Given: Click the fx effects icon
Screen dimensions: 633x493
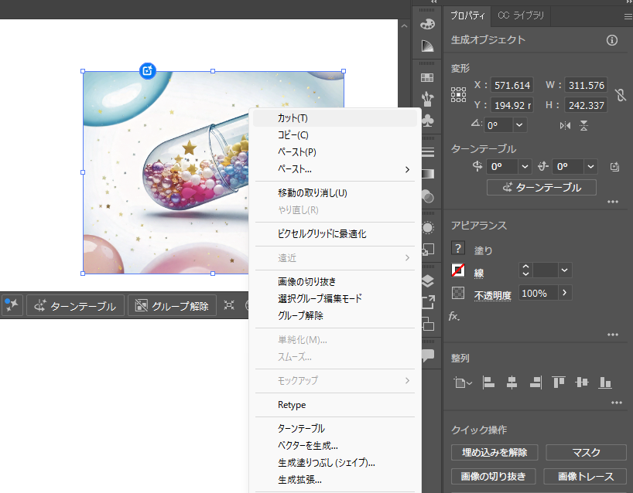Looking at the screenshot, I should click(457, 316).
